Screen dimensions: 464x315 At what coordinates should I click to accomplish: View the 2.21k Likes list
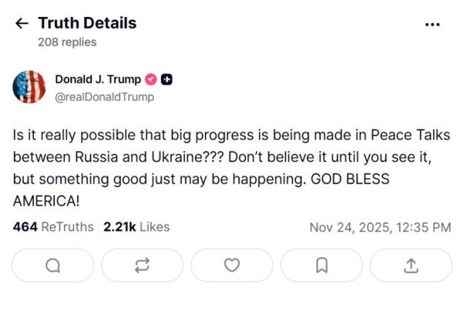[136, 227]
